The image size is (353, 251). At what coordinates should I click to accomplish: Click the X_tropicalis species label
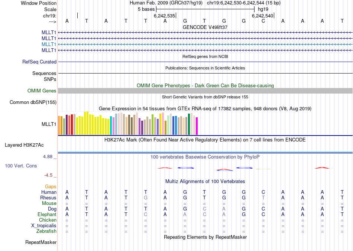44,226
